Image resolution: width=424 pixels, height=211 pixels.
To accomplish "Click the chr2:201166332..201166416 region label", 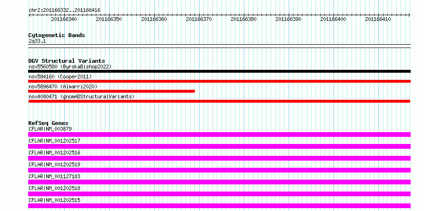I will pos(64,10).
